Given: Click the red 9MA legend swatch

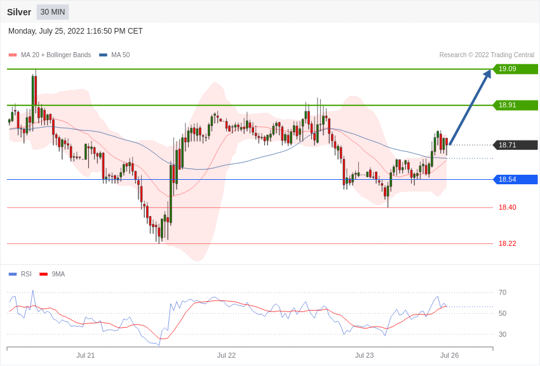Looking at the screenshot, I should (43, 274).
